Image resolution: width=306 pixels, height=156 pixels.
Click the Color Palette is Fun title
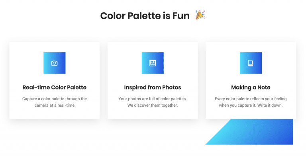pyautogui.click(x=145, y=16)
